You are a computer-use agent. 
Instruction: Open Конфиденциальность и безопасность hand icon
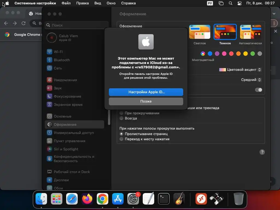[49, 159]
